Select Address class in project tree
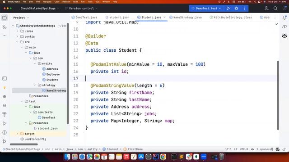This screenshot has height=162, width=289. point(52,69)
